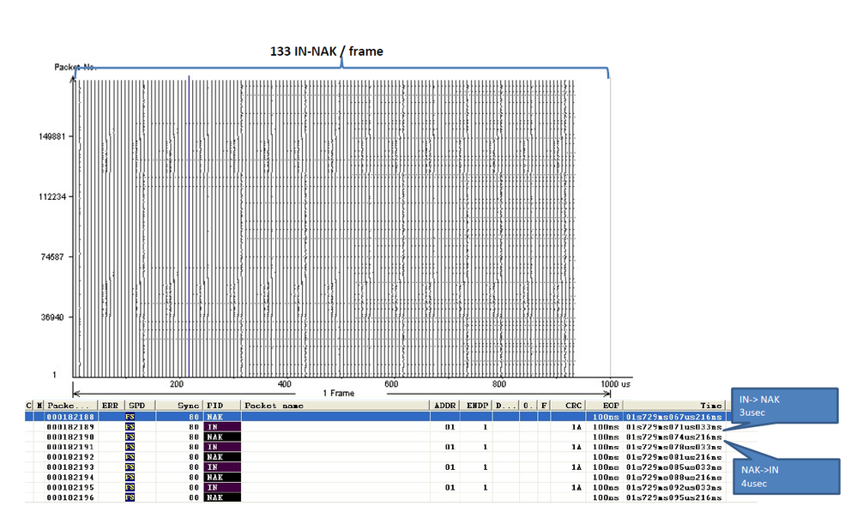
Task: Click the NAK PID cell of packet 000182190
Action: pos(222,437)
